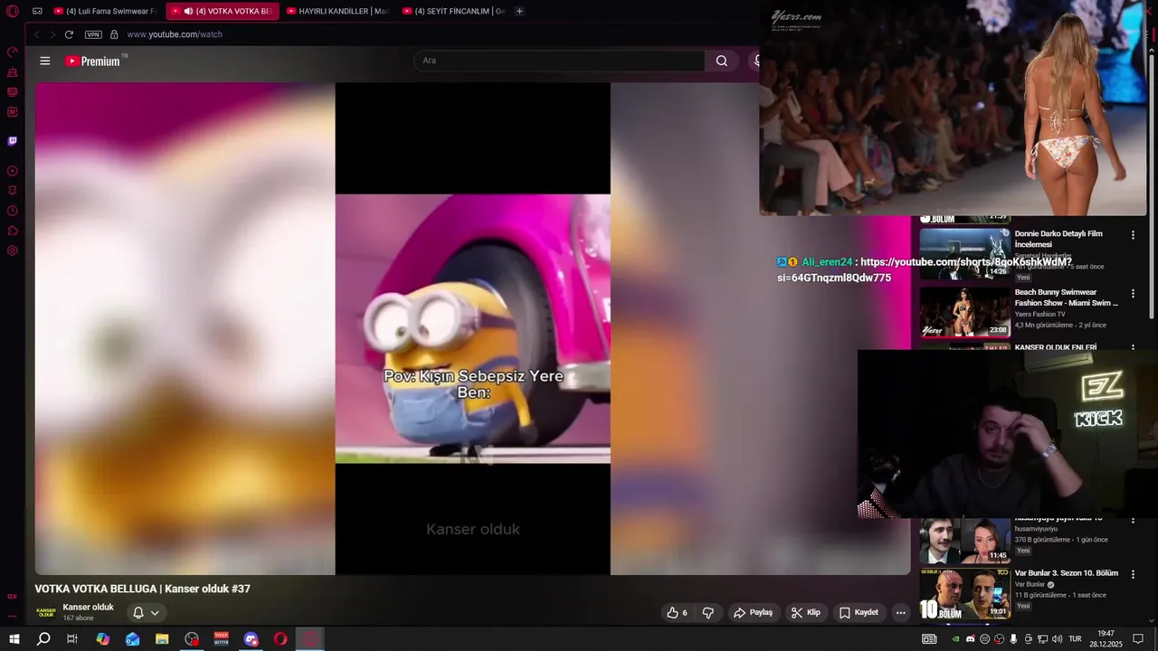Open the sidebar three-dots more options

tap(13, 616)
